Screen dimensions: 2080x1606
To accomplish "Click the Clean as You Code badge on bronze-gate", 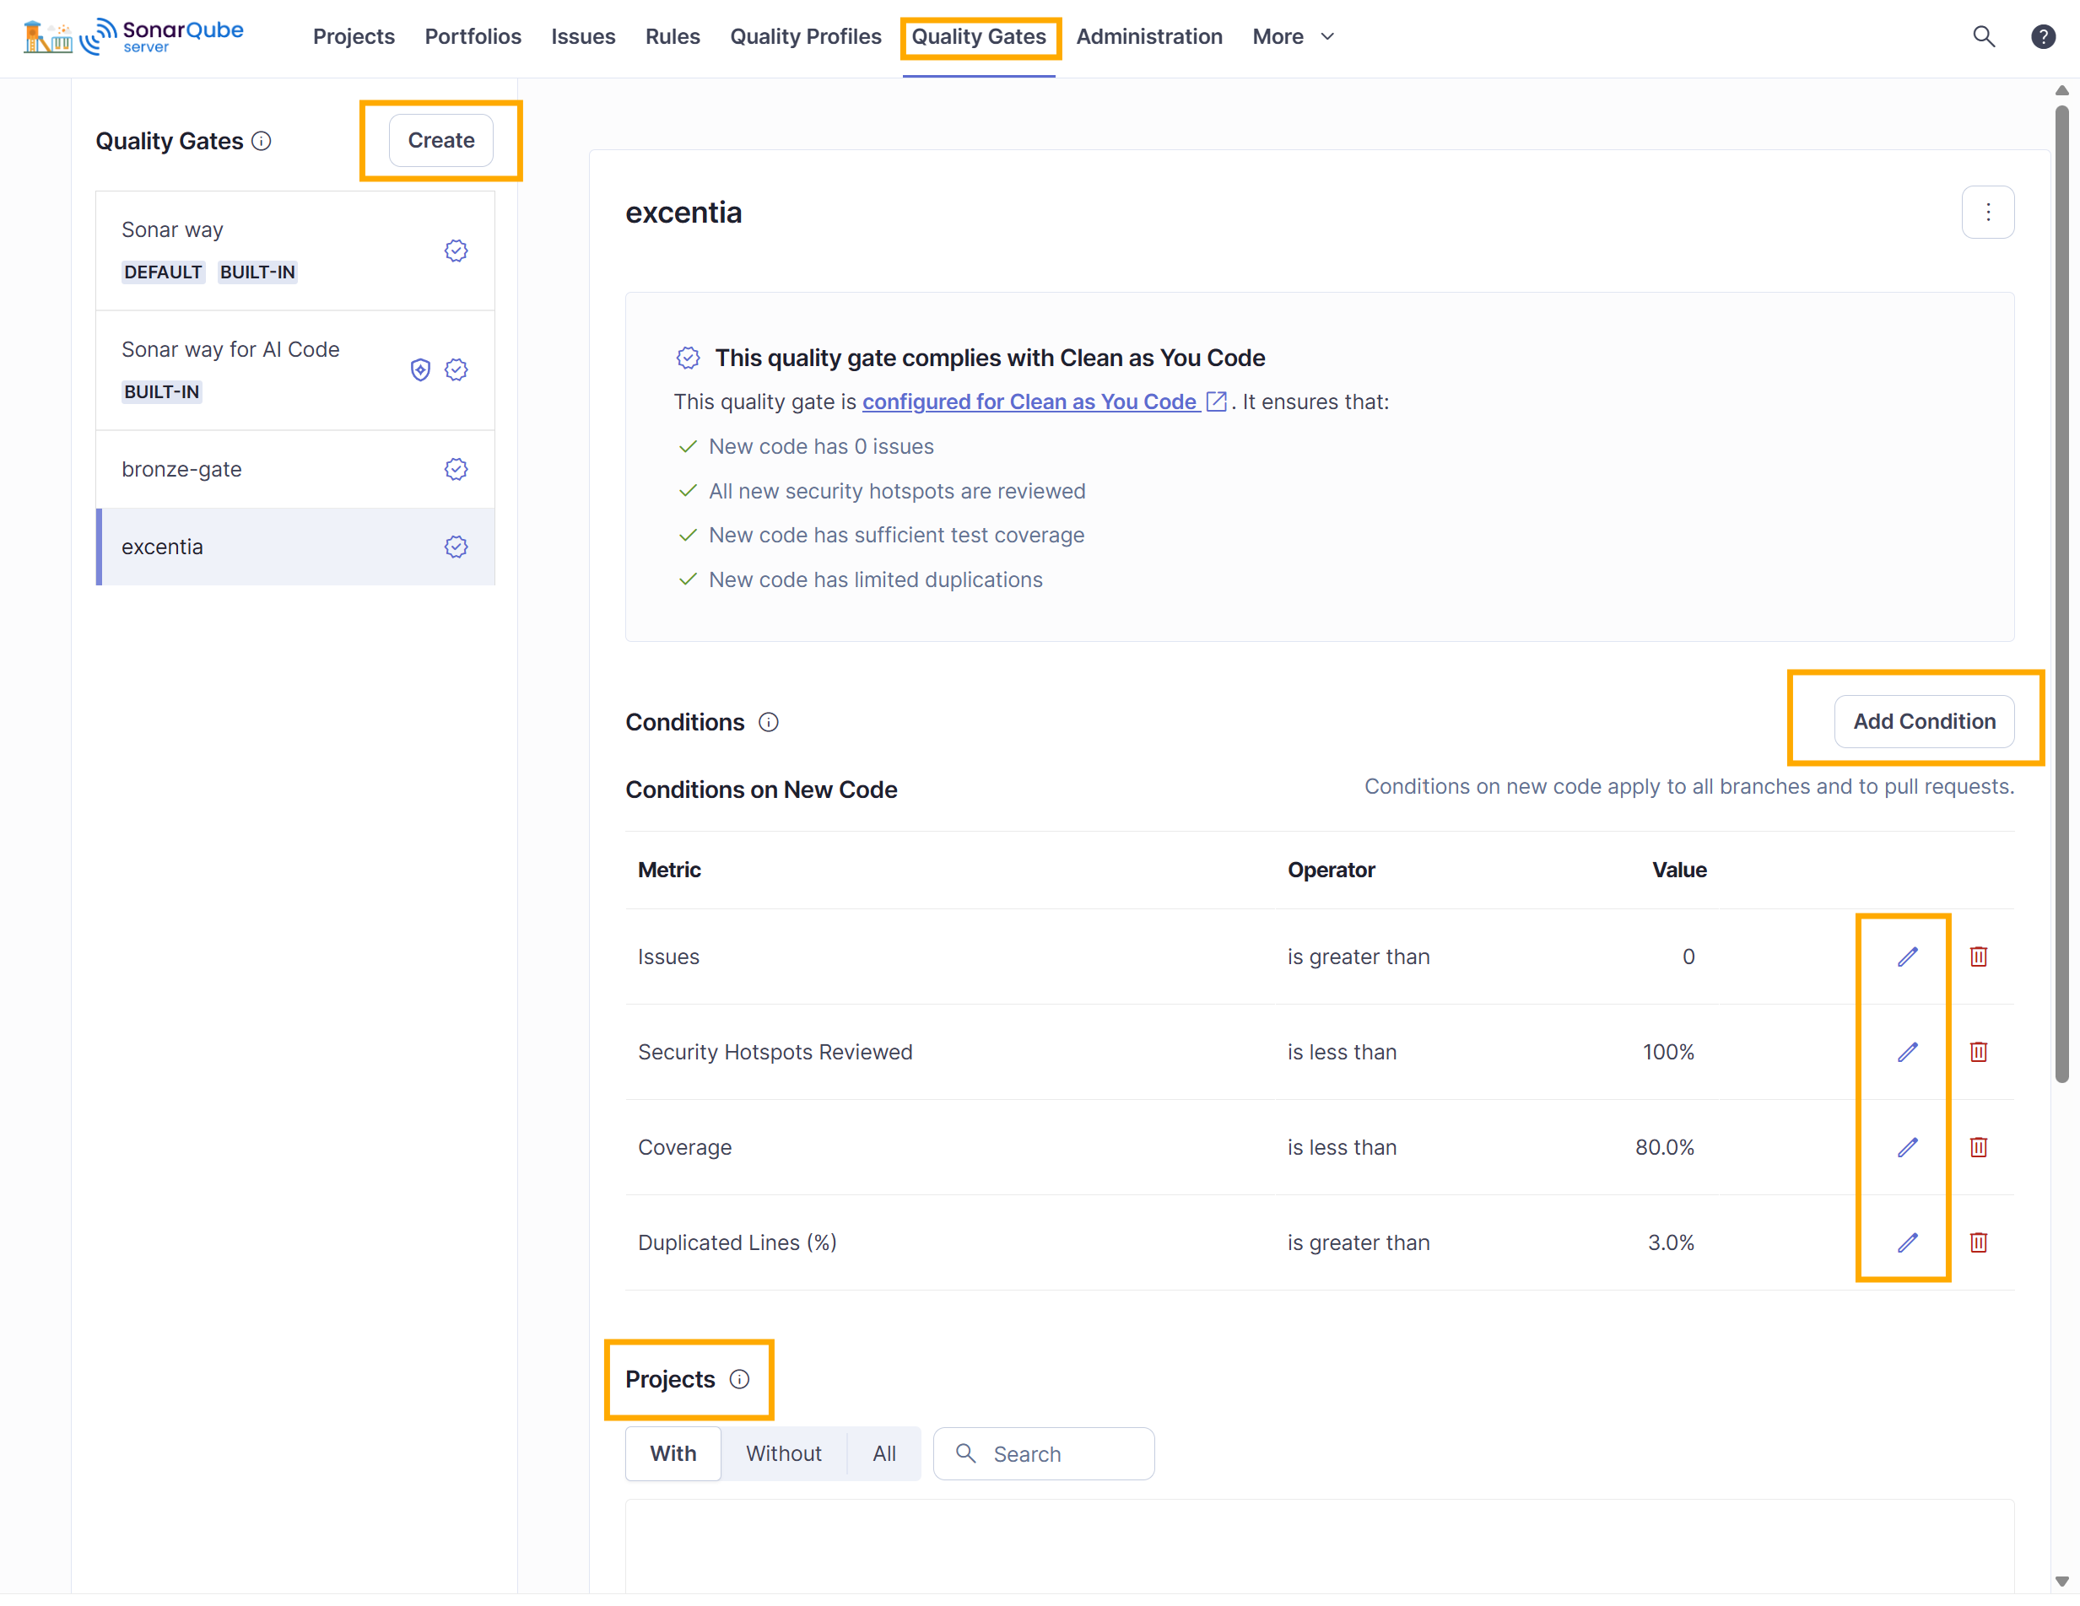I will [x=457, y=469].
